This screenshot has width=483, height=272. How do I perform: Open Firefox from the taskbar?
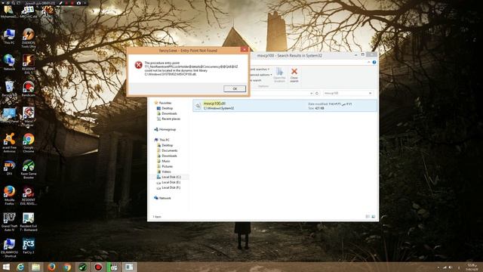[52, 267]
